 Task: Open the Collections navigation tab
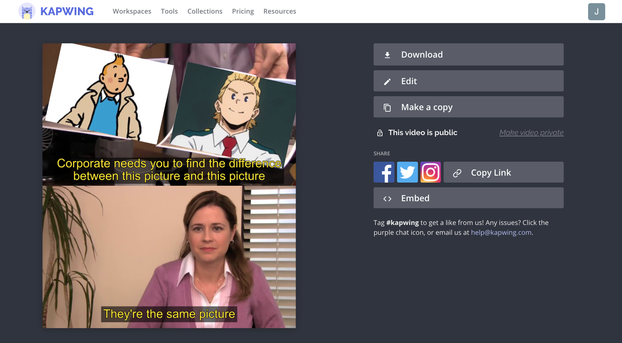(x=205, y=11)
